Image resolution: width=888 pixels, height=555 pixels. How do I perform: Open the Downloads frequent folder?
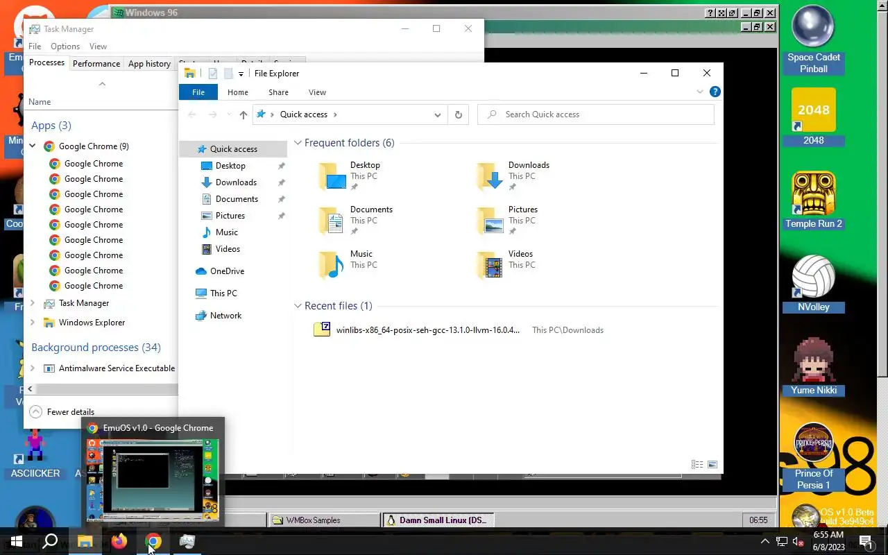tap(513, 176)
